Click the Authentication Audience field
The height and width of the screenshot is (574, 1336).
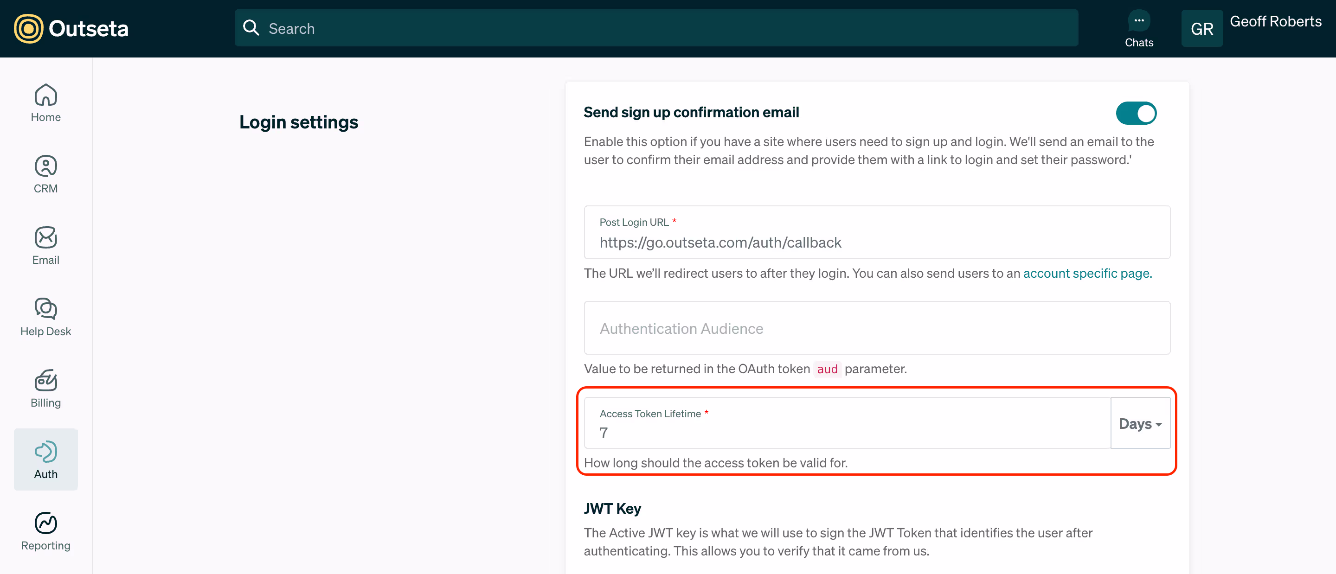876,328
